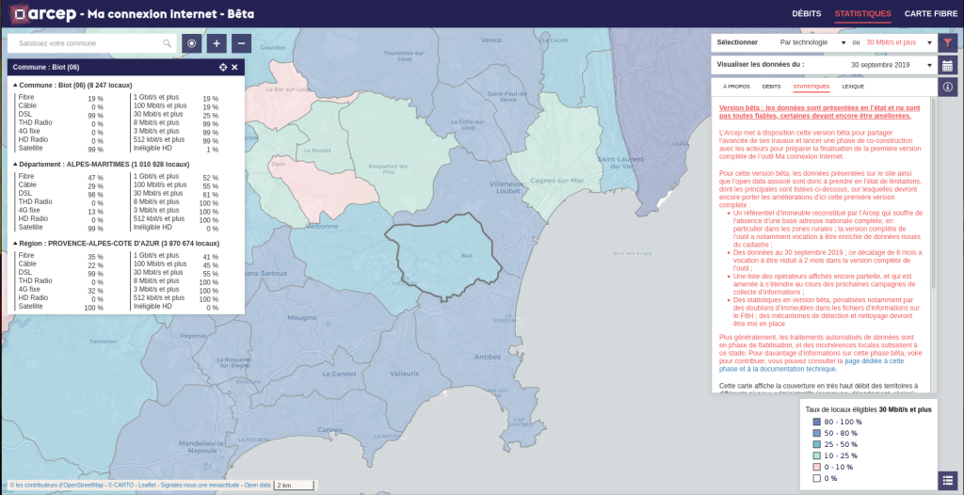Click the information circle icon
The image size is (964, 495).
pos(948,87)
